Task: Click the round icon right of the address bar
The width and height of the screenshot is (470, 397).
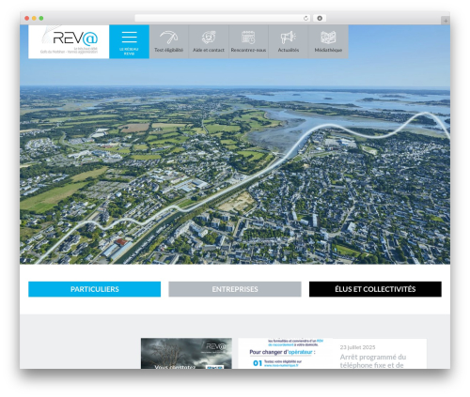Action: pyautogui.click(x=320, y=19)
